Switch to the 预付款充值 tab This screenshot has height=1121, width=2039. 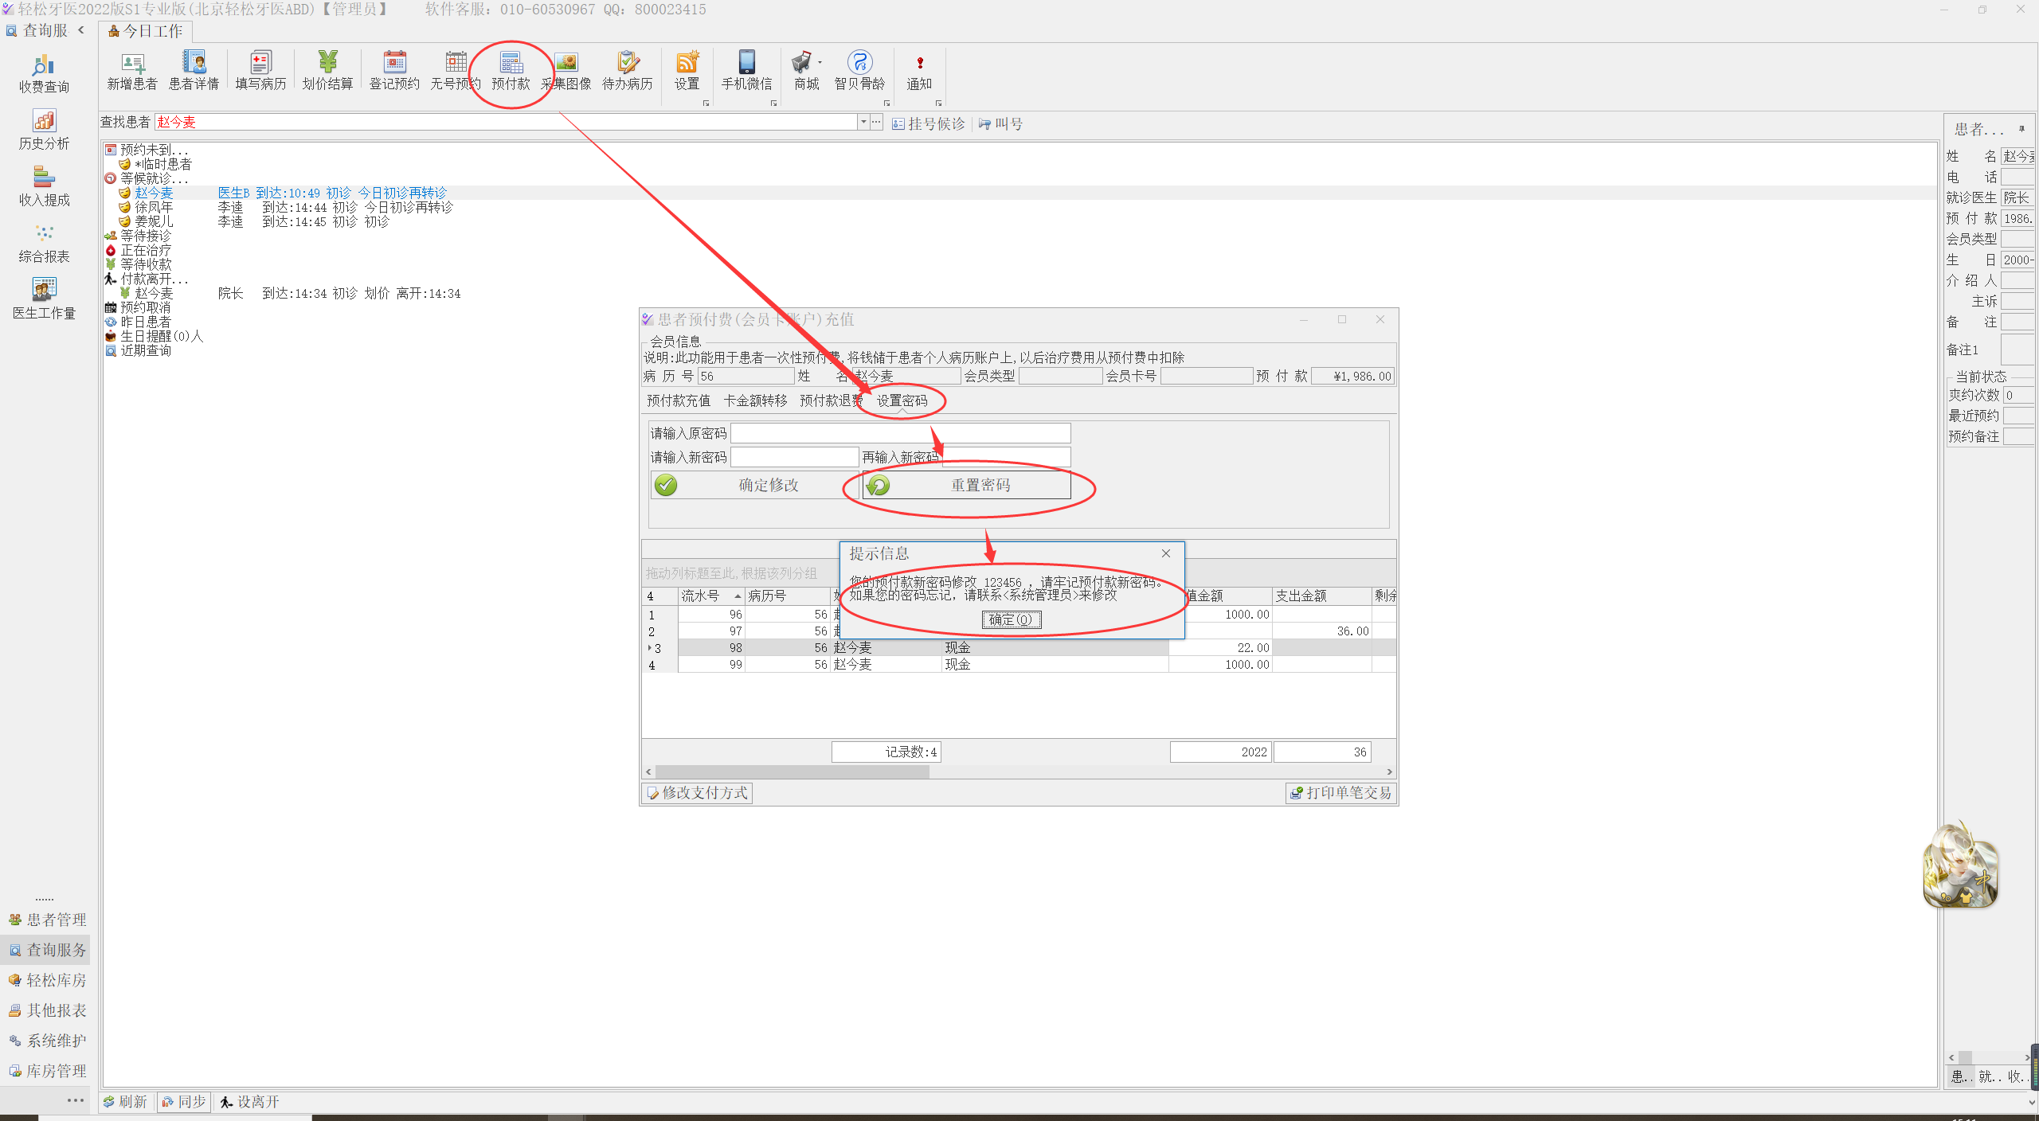pyautogui.click(x=679, y=400)
